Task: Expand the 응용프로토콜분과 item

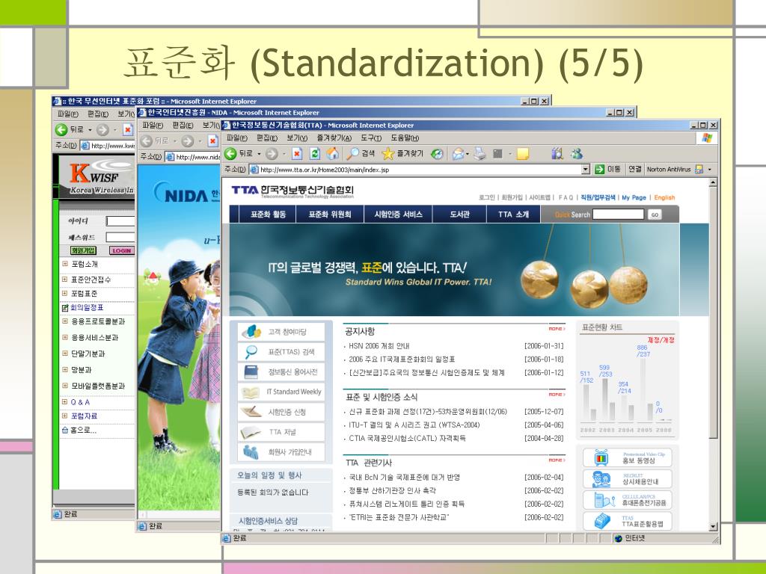Action: 64,321
